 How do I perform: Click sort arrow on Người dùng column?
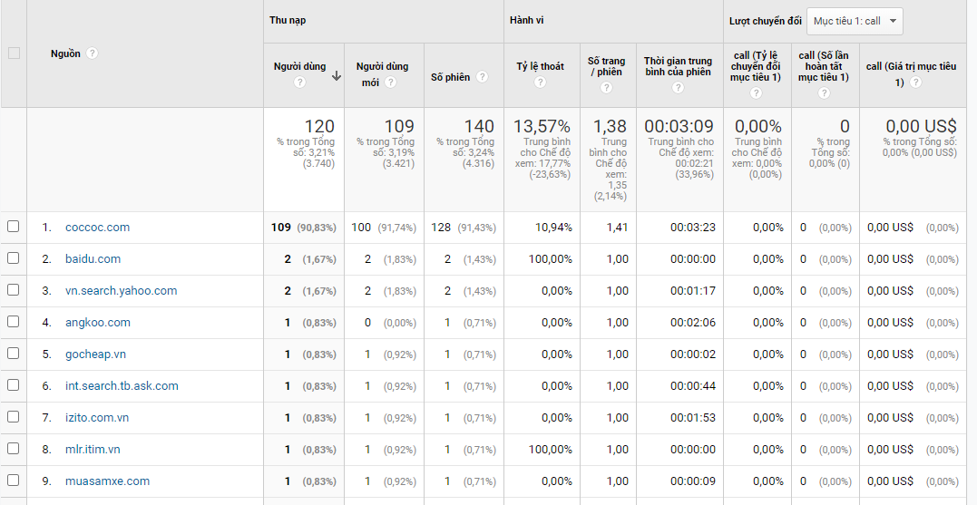(337, 76)
